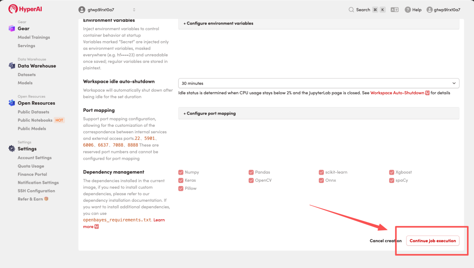Screen dimensions: 474x268
Task: Select the Open Resources sidebar icon
Action: [x=12, y=103]
